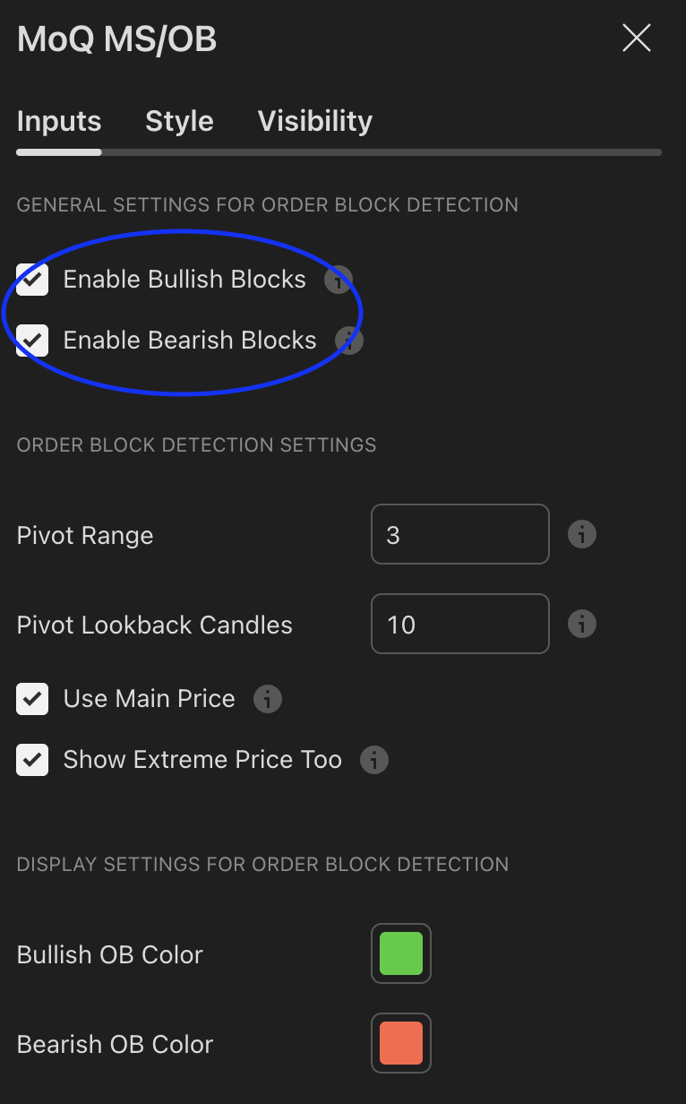This screenshot has height=1104, width=686.
Task: Select the Inputs tab
Action: point(59,121)
